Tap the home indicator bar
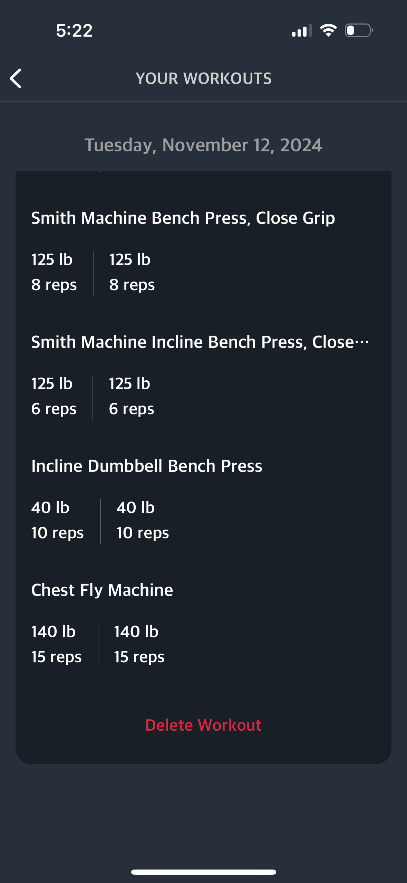The height and width of the screenshot is (883, 407). tap(204, 872)
